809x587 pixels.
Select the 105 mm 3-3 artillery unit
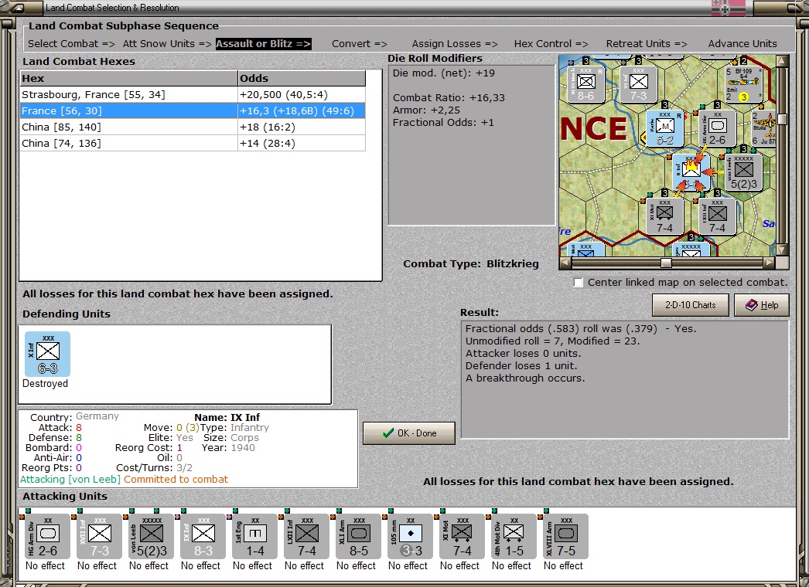pyautogui.click(x=410, y=536)
